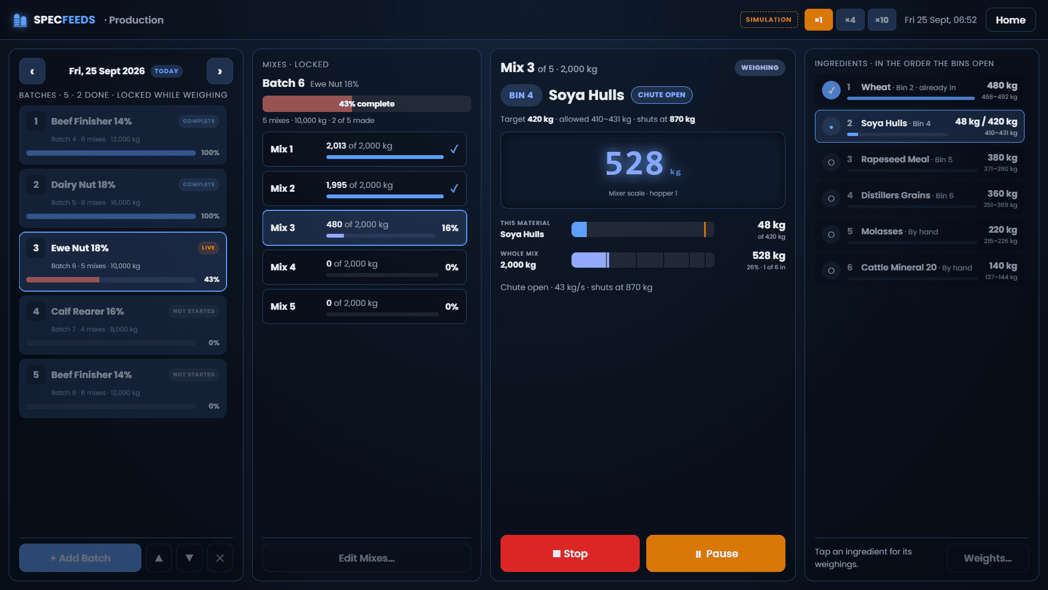This screenshot has height=590, width=1048.
Task: Pause the weighing process
Action: tap(716, 553)
